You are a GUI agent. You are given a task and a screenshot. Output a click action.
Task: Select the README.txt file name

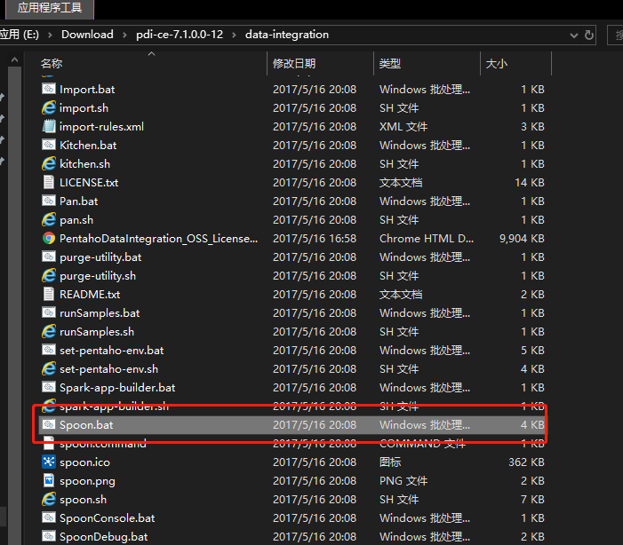(x=90, y=295)
